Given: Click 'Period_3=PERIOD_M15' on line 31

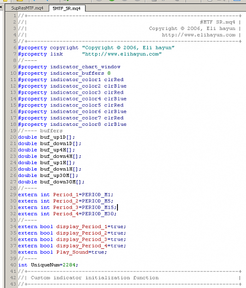Looking at the screenshot, I should pos(83,207).
